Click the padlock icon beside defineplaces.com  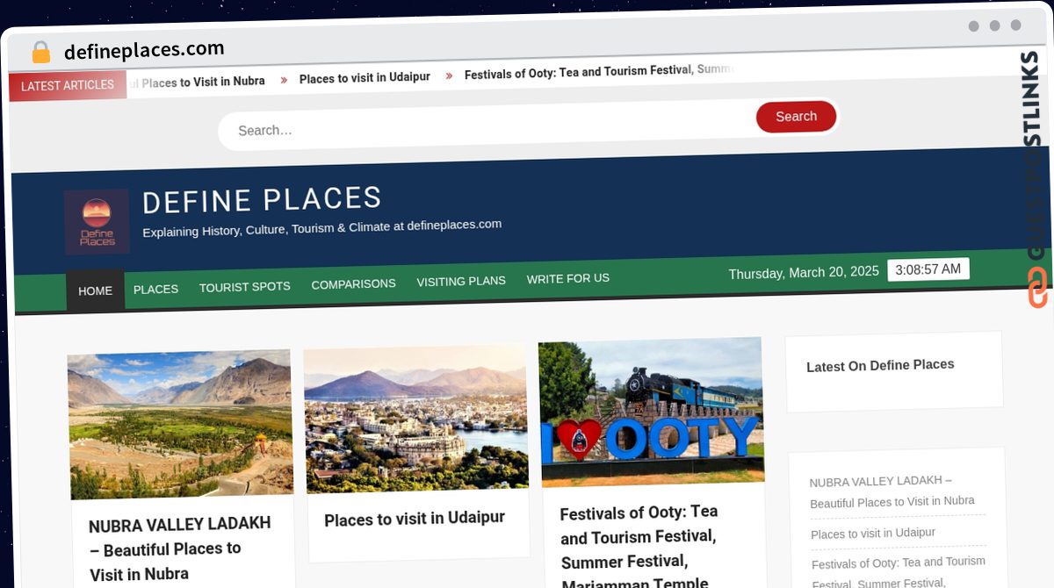click(40, 52)
